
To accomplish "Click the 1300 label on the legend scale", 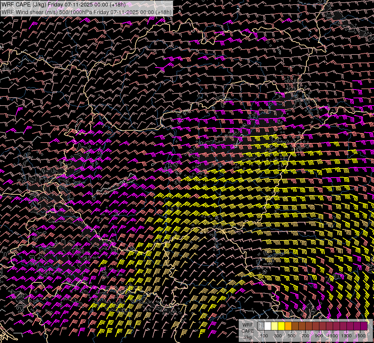I will click(346, 336).
